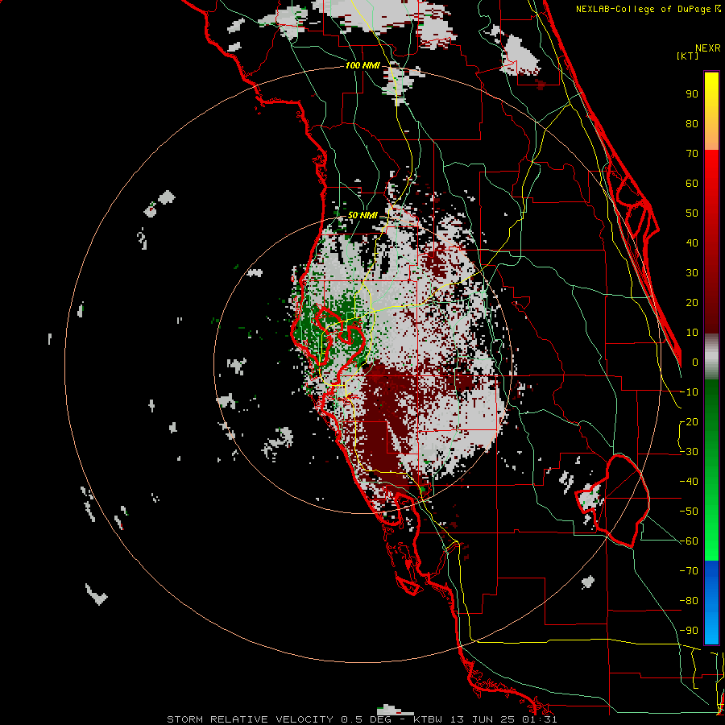This screenshot has height=725, width=725.
Task: Click the 70 knot scale value
Action: click(x=692, y=154)
